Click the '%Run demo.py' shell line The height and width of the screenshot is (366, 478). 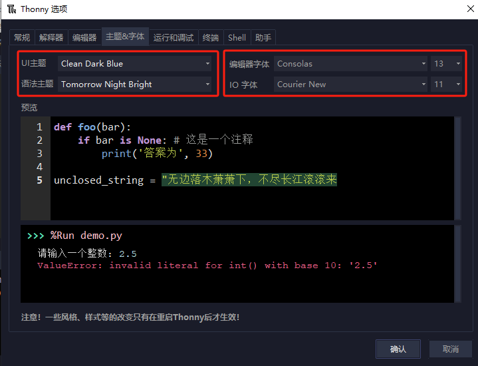[x=86, y=236]
